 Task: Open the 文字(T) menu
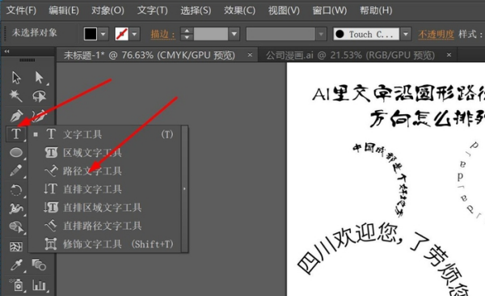tap(153, 11)
